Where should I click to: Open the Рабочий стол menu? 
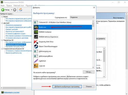(19, 6)
